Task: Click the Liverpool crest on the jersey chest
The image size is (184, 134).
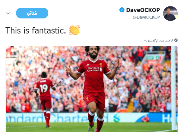Action: coord(101,65)
